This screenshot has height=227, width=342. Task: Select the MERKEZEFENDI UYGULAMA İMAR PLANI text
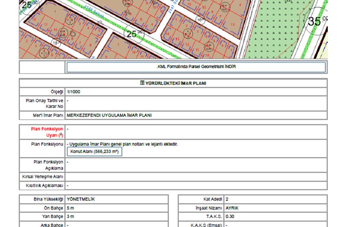click(109, 116)
